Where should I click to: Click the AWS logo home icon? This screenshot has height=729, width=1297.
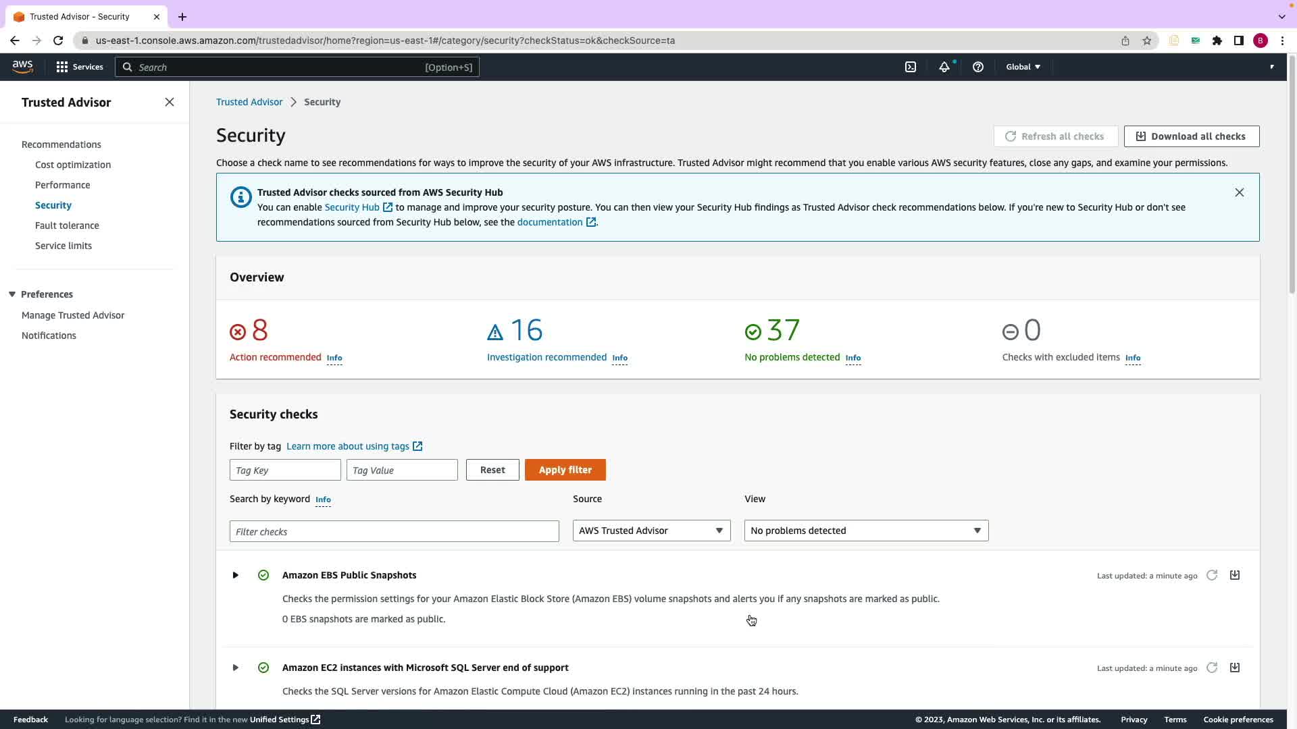pos(22,66)
